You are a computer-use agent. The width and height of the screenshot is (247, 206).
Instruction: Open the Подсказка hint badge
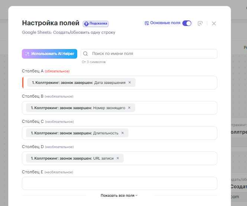coord(95,23)
